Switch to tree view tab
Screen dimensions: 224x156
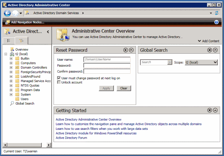pos(22,41)
